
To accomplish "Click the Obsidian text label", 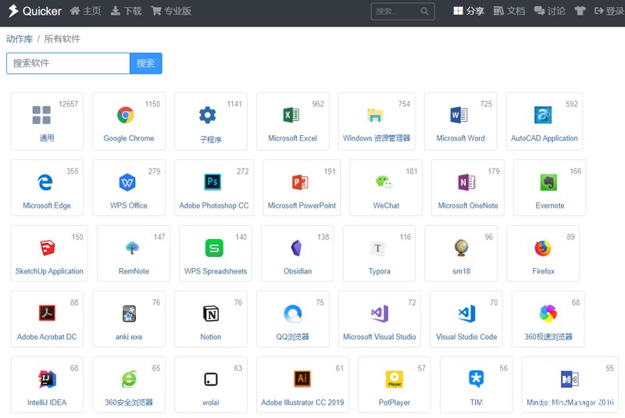I will click(298, 271).
